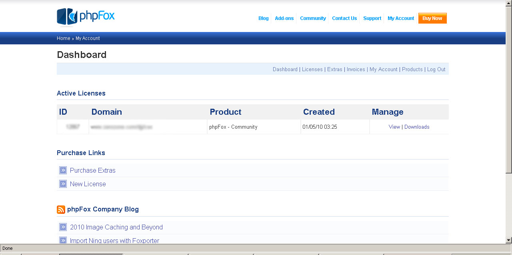This screenshot has height=255, width=512.
Task: Click the blurred license ID cell
Action: tap(73, 127)
